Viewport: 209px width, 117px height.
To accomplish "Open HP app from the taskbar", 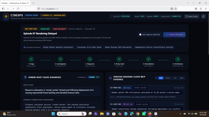I will click(108, 114).
